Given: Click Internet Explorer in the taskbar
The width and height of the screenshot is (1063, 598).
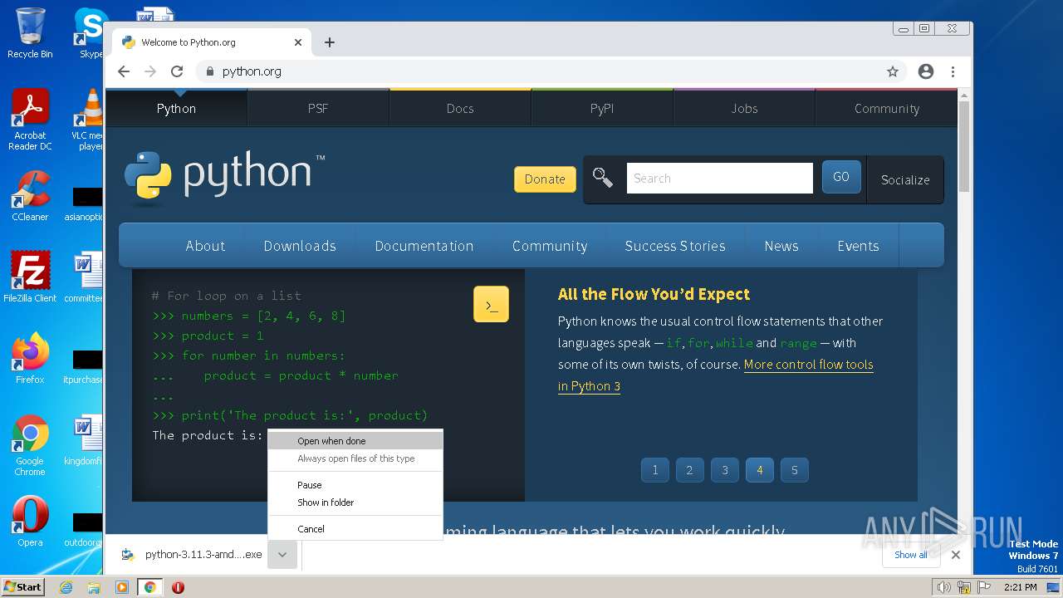Looking at the screenshot, I should (66, 587).
